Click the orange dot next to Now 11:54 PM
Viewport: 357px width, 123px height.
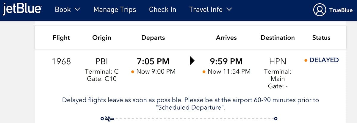pyautogui.click(x=204, y=72)
